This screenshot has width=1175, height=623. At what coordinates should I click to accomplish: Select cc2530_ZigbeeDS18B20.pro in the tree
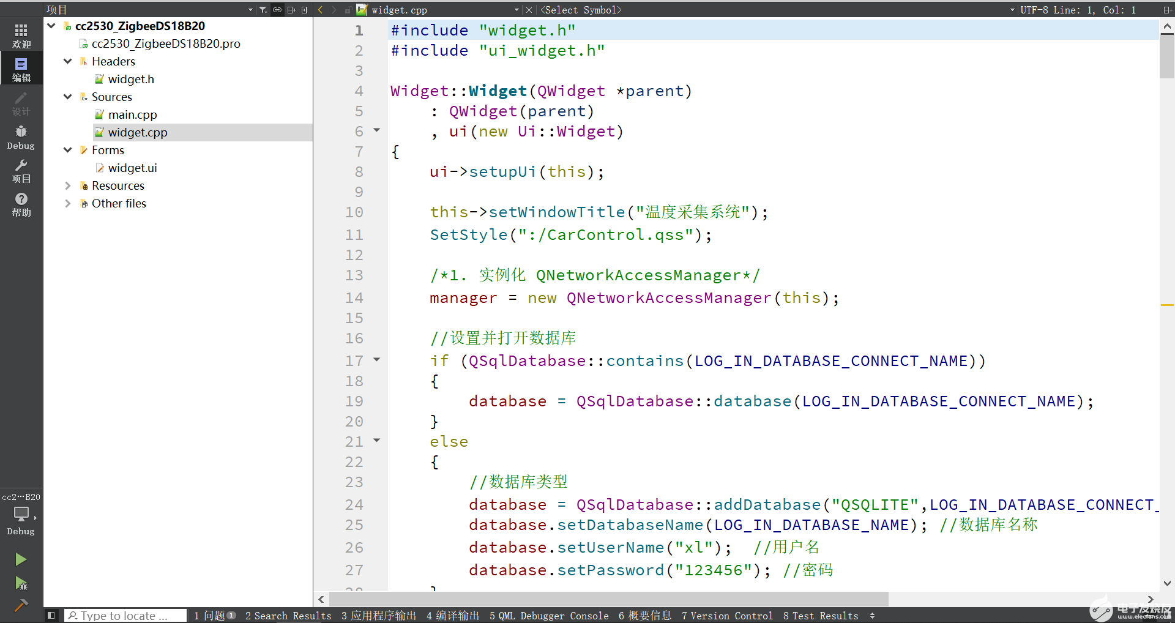[166, 43]
